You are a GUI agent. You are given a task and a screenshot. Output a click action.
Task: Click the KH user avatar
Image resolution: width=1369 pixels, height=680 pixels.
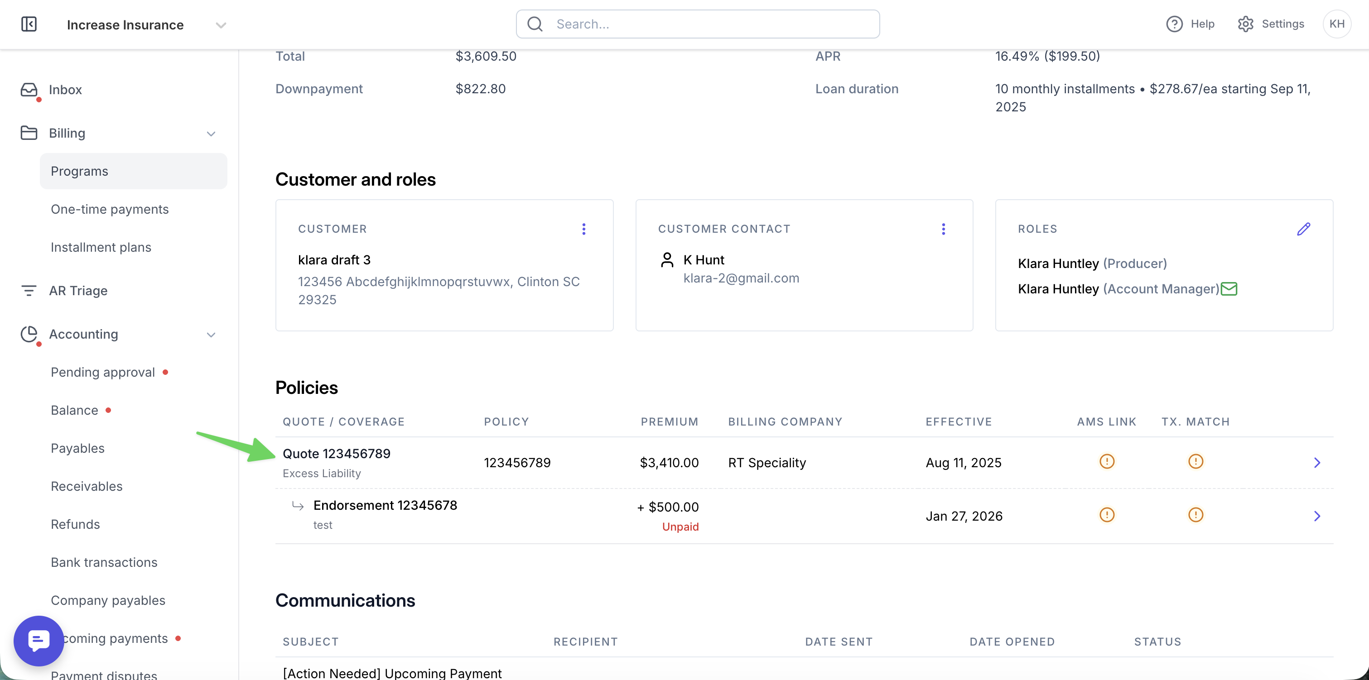[x=1336, y=24]
